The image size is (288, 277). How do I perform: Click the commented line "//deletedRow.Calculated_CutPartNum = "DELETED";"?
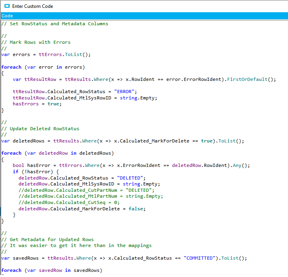click(x=87, y=190)
